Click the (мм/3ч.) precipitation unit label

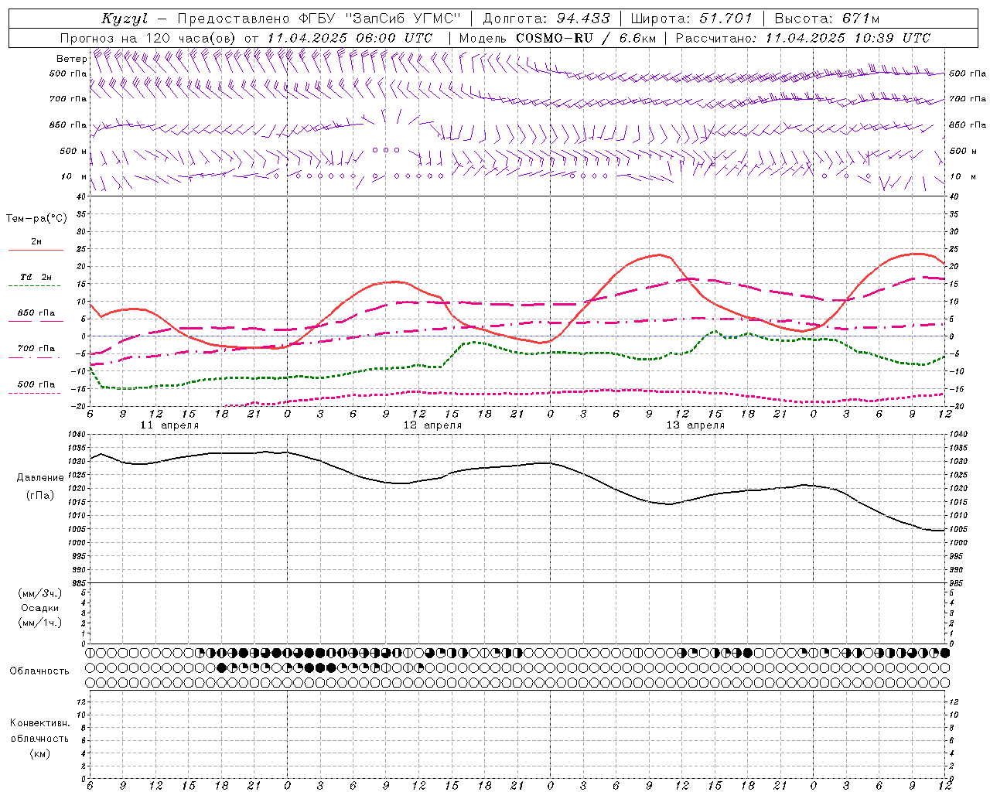tap(39, 593)
